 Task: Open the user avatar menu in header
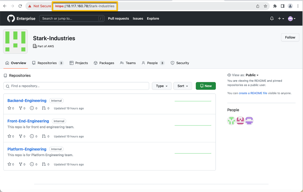click(x=292, y=18)
